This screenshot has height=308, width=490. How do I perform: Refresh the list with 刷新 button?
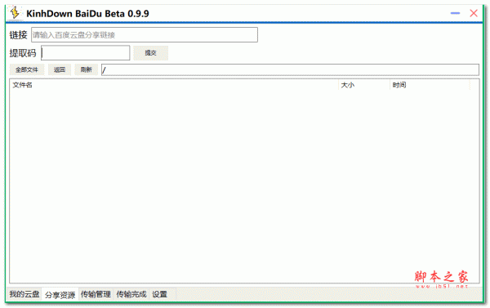(x=87, y=69)
